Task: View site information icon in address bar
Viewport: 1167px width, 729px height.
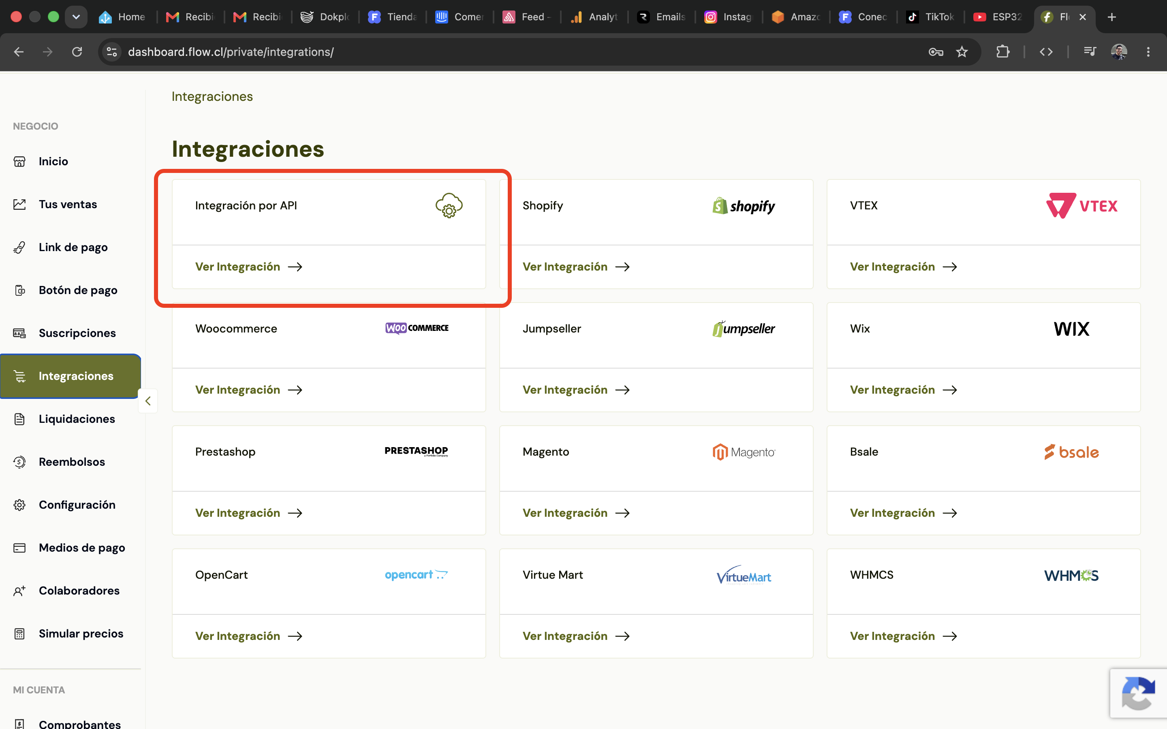Action: tap(112, 51)
